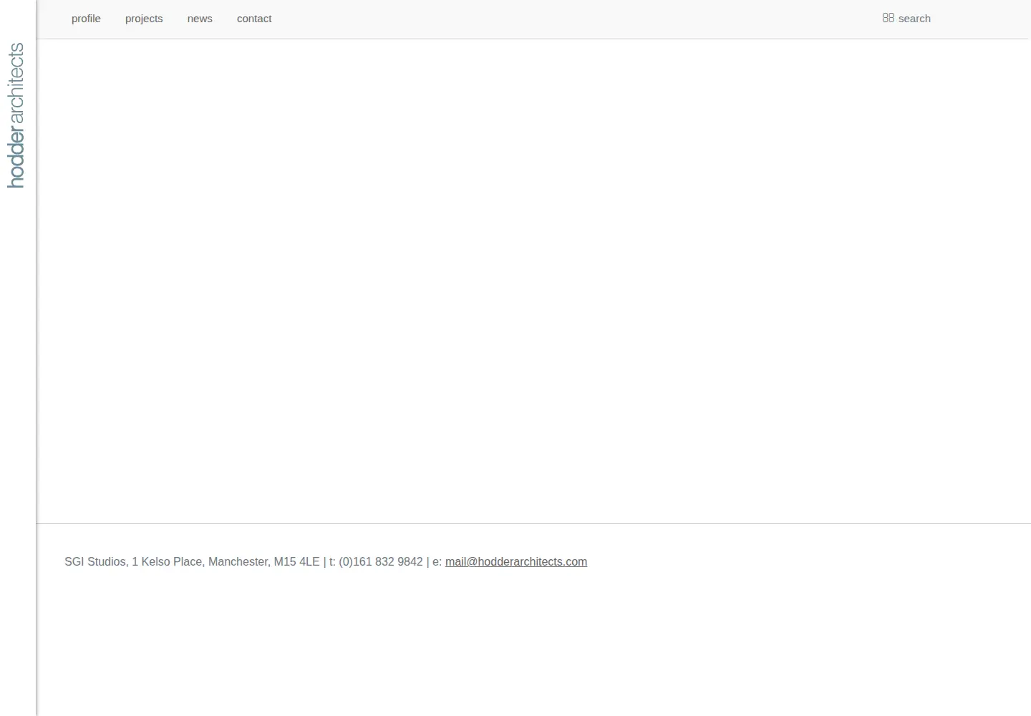Click the search icon beside search
The width and height of the screenshot is (1031, 716).
click(889, 18)
